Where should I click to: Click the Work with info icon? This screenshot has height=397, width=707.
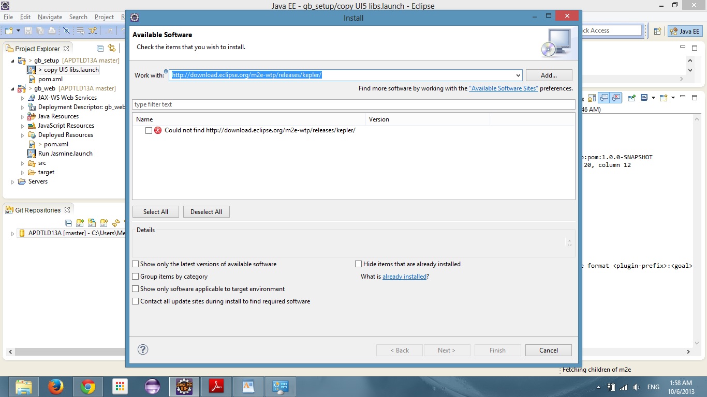click(166, 71)
